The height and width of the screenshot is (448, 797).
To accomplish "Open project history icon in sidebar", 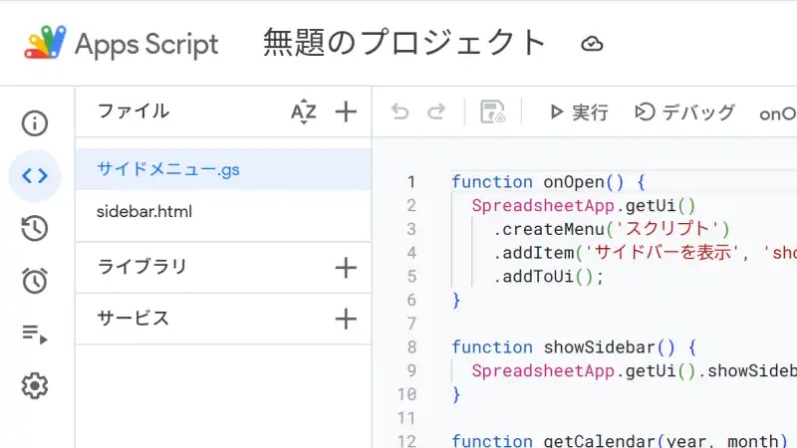I will [35, 228].
